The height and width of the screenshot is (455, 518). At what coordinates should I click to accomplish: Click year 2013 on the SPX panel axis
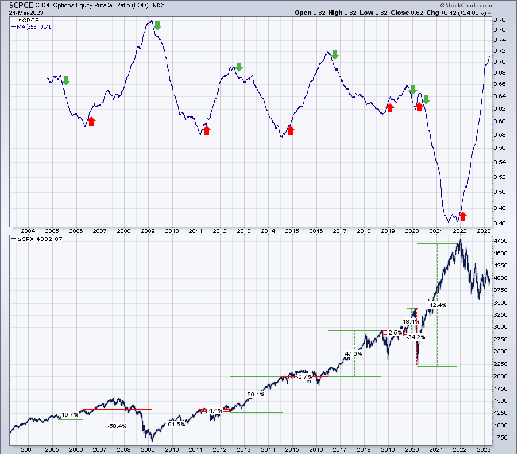[x=244, y=449]
